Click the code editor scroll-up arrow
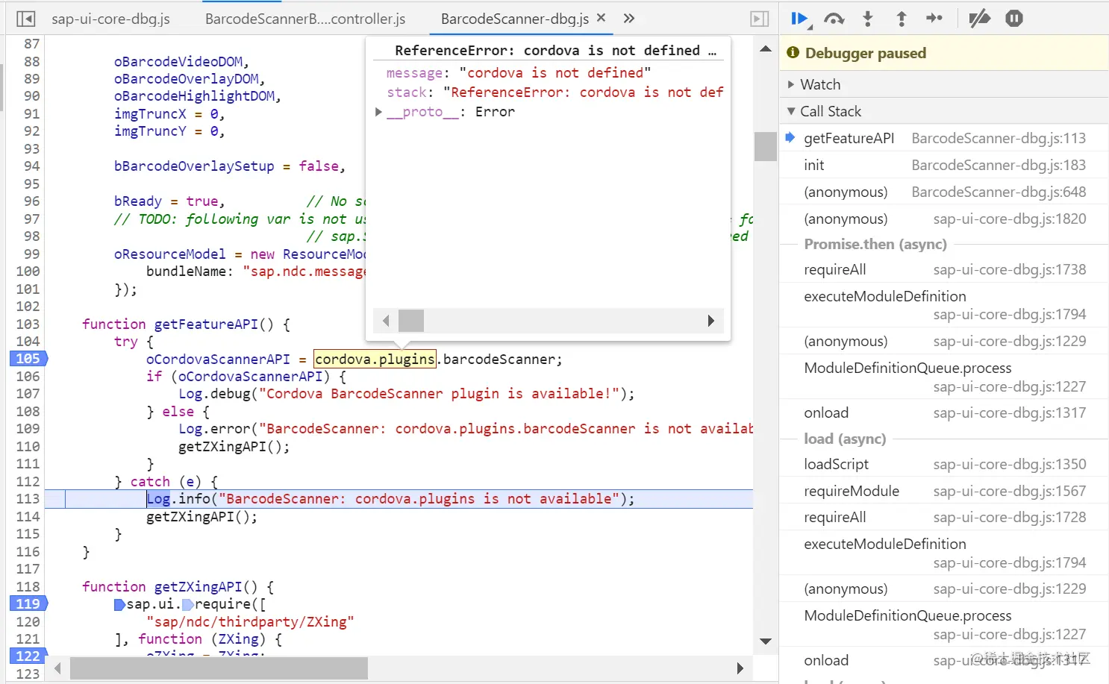The image size is (1109, 684). click(766, 48)
